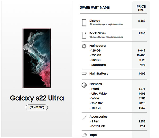The width and height of the screenshot is (159, 138).
Task: Select the Camera lens icon
Action: [x=84, y=85]
